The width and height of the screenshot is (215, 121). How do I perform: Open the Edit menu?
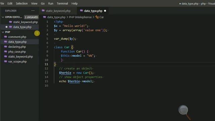click(10, 3)
